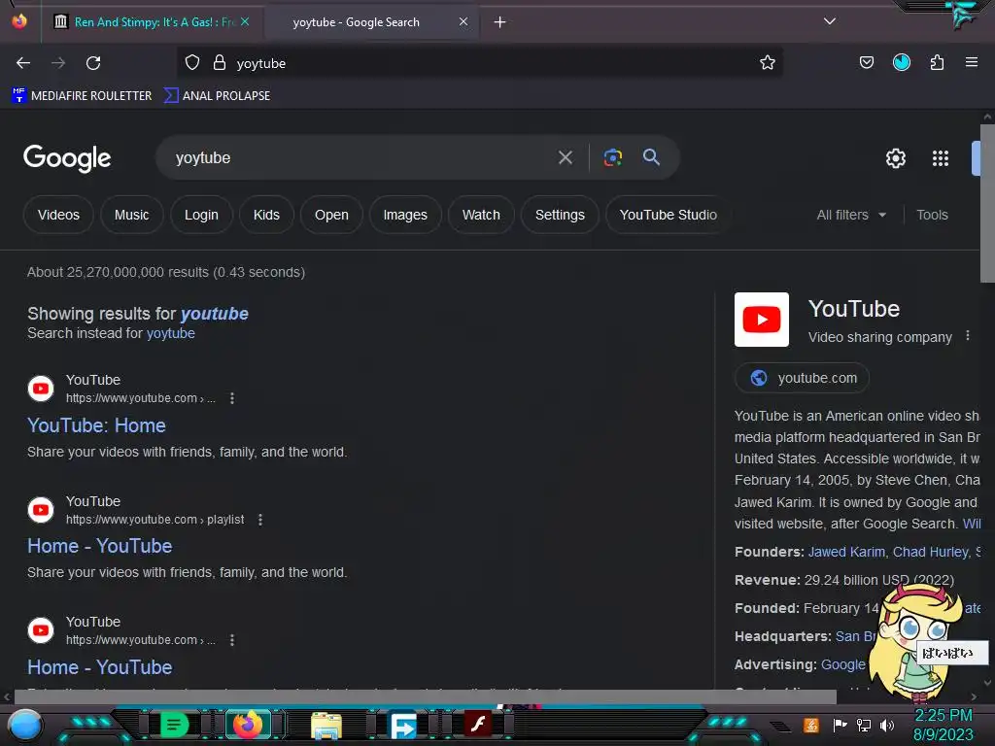Select the Login filter chip
995x746 pixels.
click(x=201, y=215)
